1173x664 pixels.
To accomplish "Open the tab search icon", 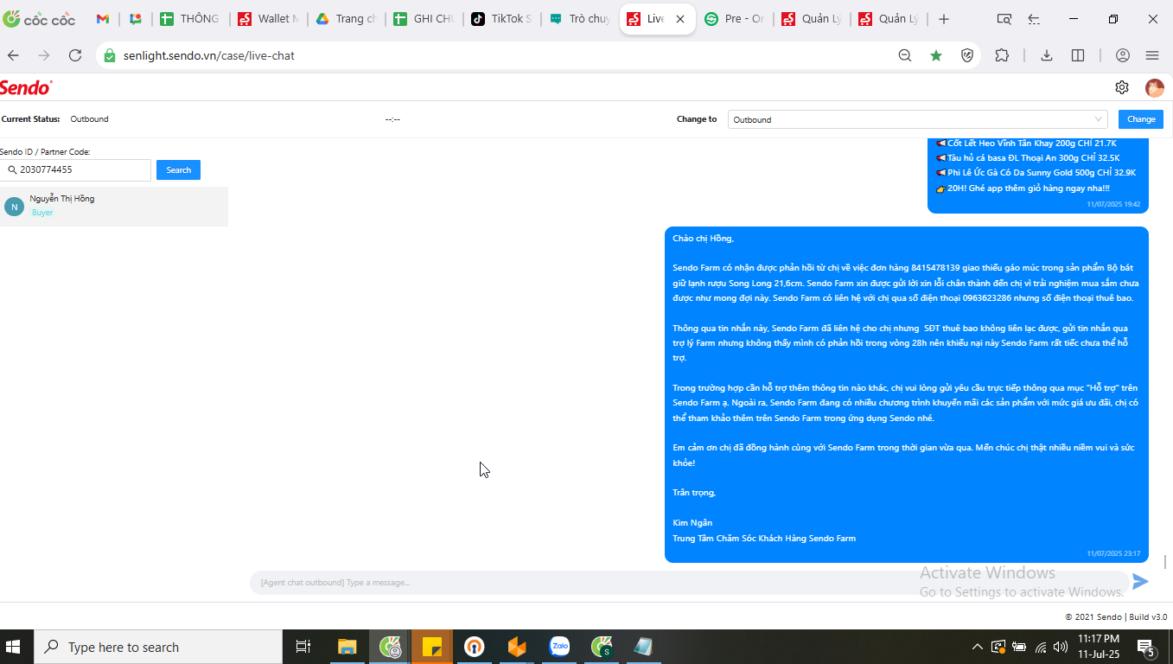I will 1004,19.
